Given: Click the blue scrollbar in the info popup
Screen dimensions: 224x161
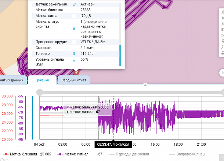Looking at the screenshot, I should 120,55.
